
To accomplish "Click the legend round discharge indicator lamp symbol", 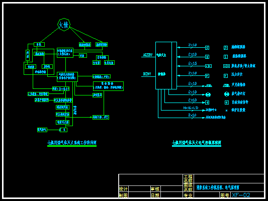I will click(227, 94).
